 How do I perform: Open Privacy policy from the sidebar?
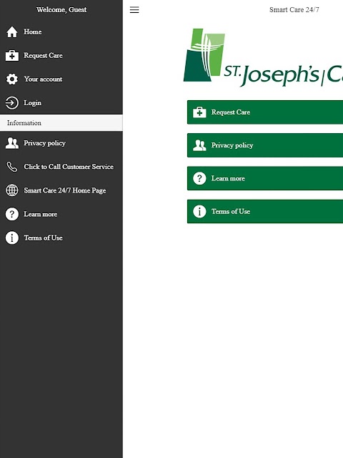point(61,143)
